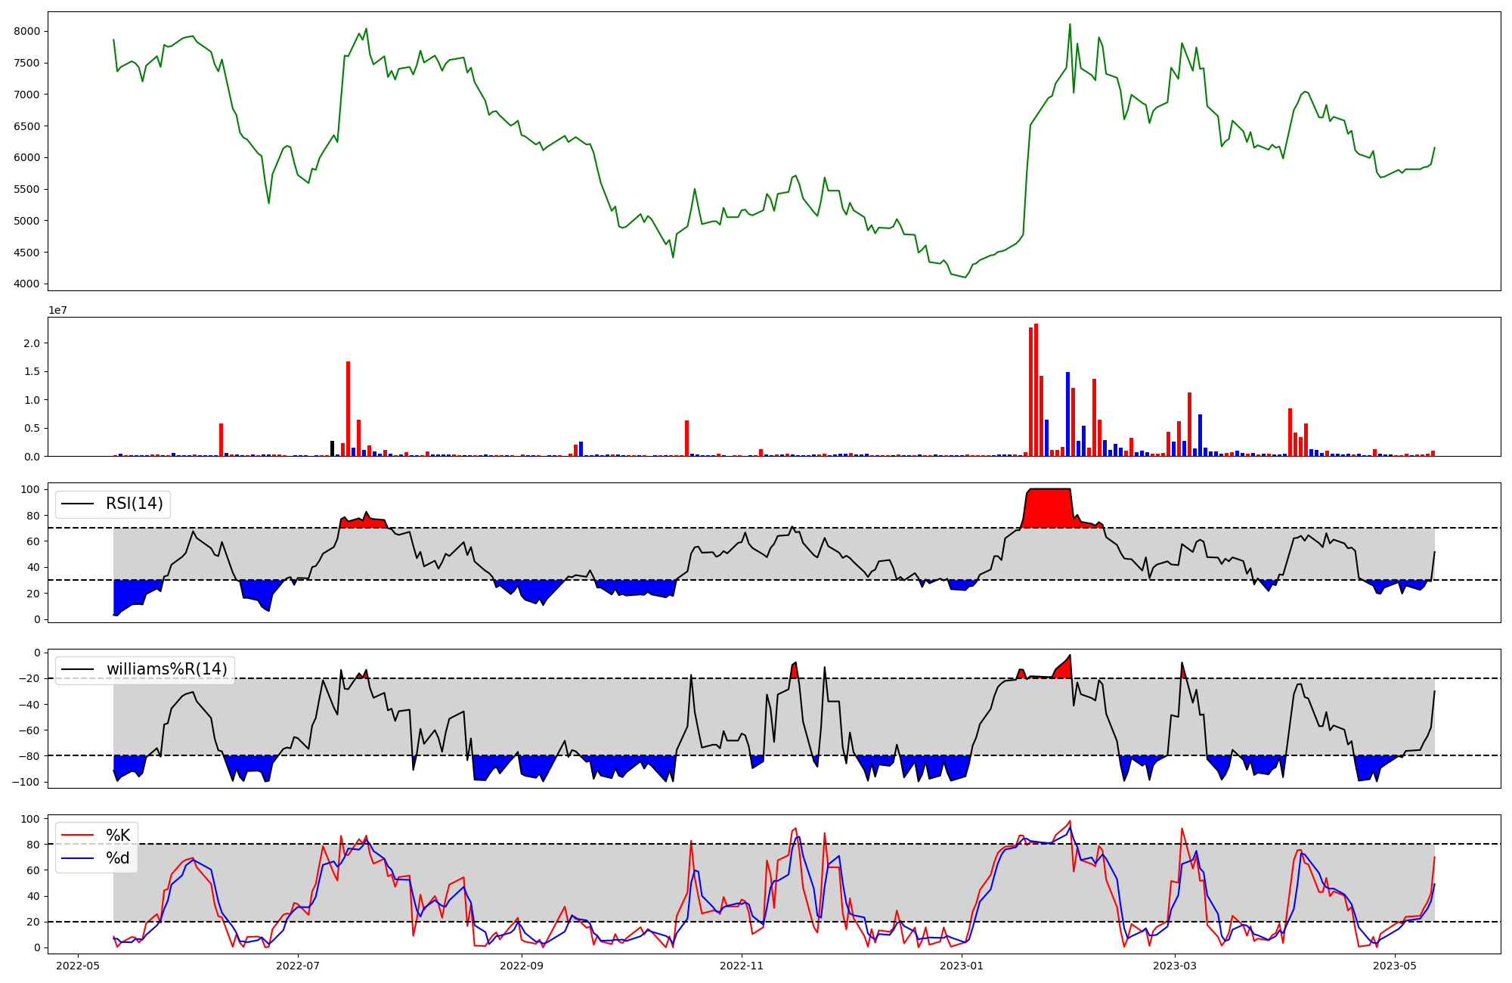The image size is (1512, 983).
Task: Select the 2023-05 x-axis date label
Action: (1394, 966)
